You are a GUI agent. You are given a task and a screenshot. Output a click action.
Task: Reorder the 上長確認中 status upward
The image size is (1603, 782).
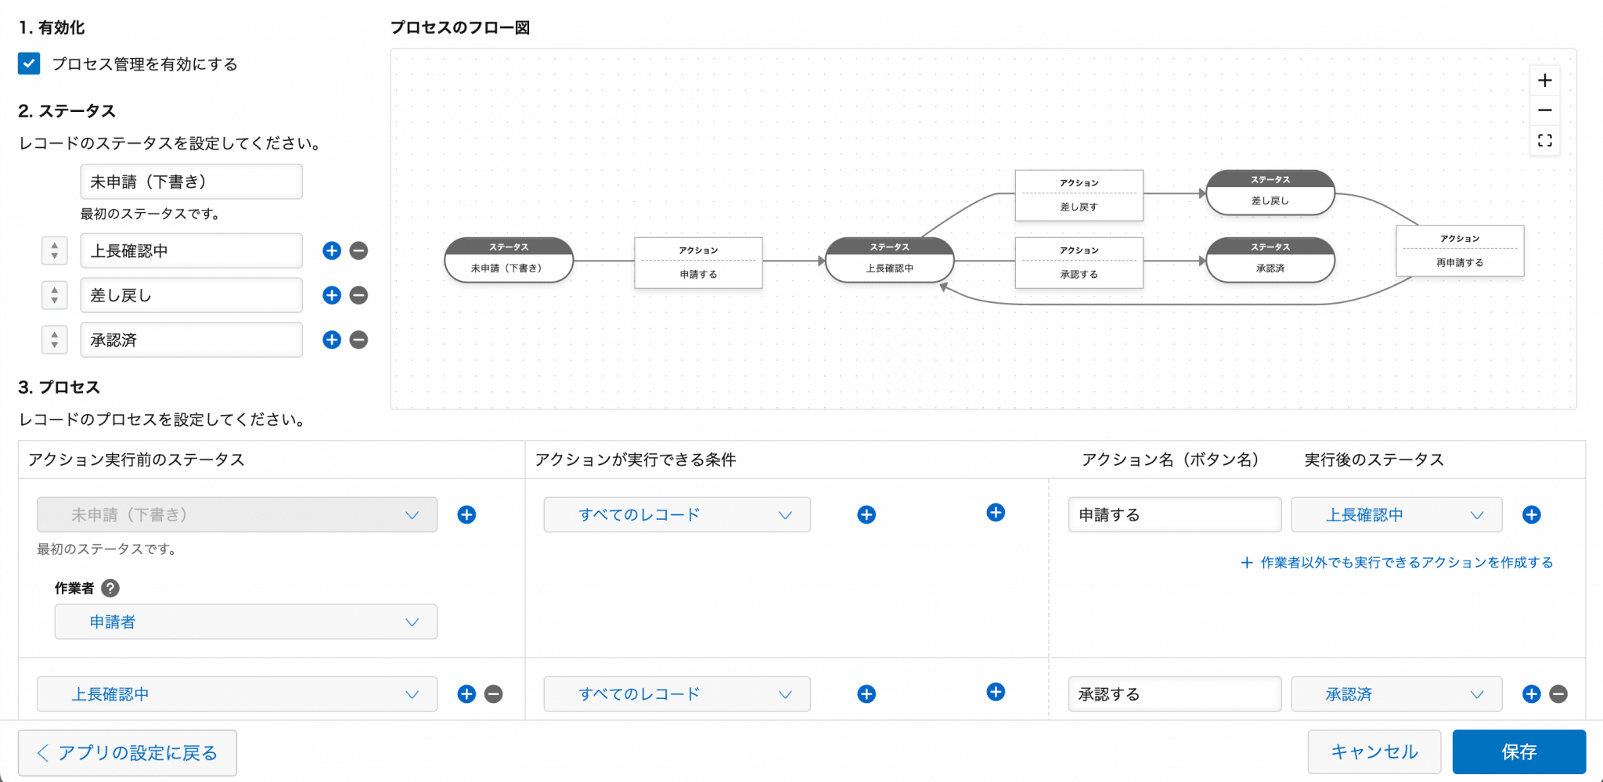[54, 246]
